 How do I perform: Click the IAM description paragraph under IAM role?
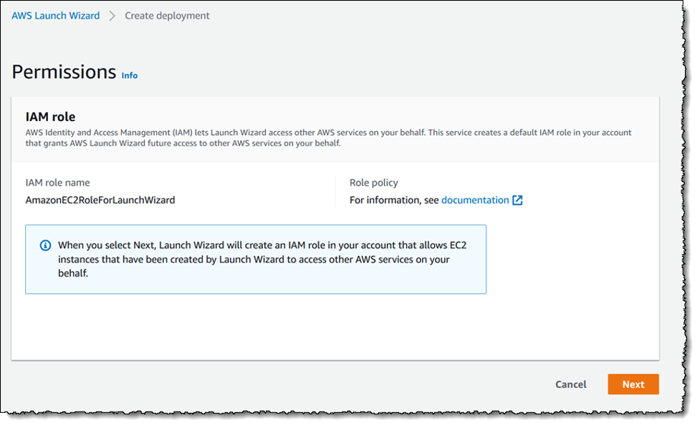click(328, 138)
